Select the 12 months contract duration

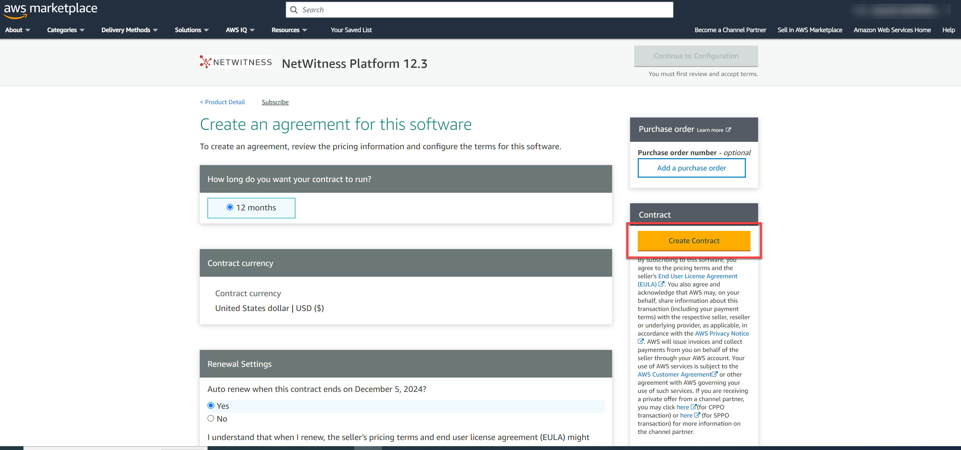click(230, 207)
